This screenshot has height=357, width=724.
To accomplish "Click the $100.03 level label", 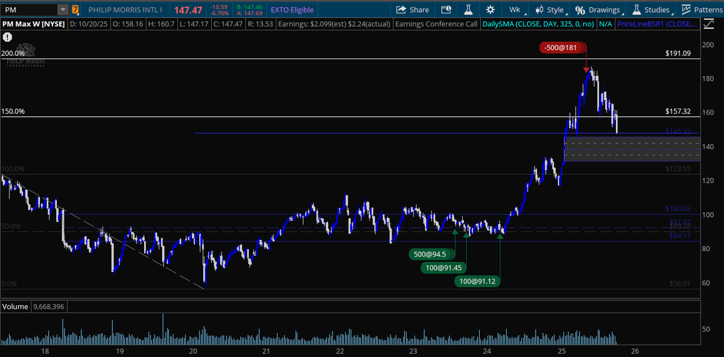I will [x=678, y=209].
